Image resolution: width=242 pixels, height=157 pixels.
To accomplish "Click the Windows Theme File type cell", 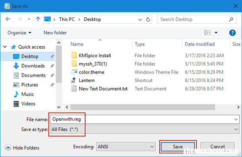I will pyautogui.click(x=156, y=72).
